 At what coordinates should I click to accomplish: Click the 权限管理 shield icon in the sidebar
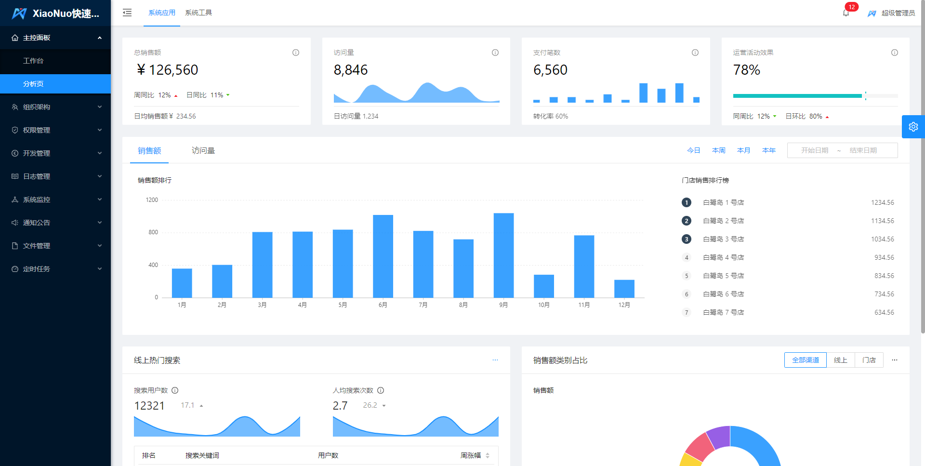point(15,130)
